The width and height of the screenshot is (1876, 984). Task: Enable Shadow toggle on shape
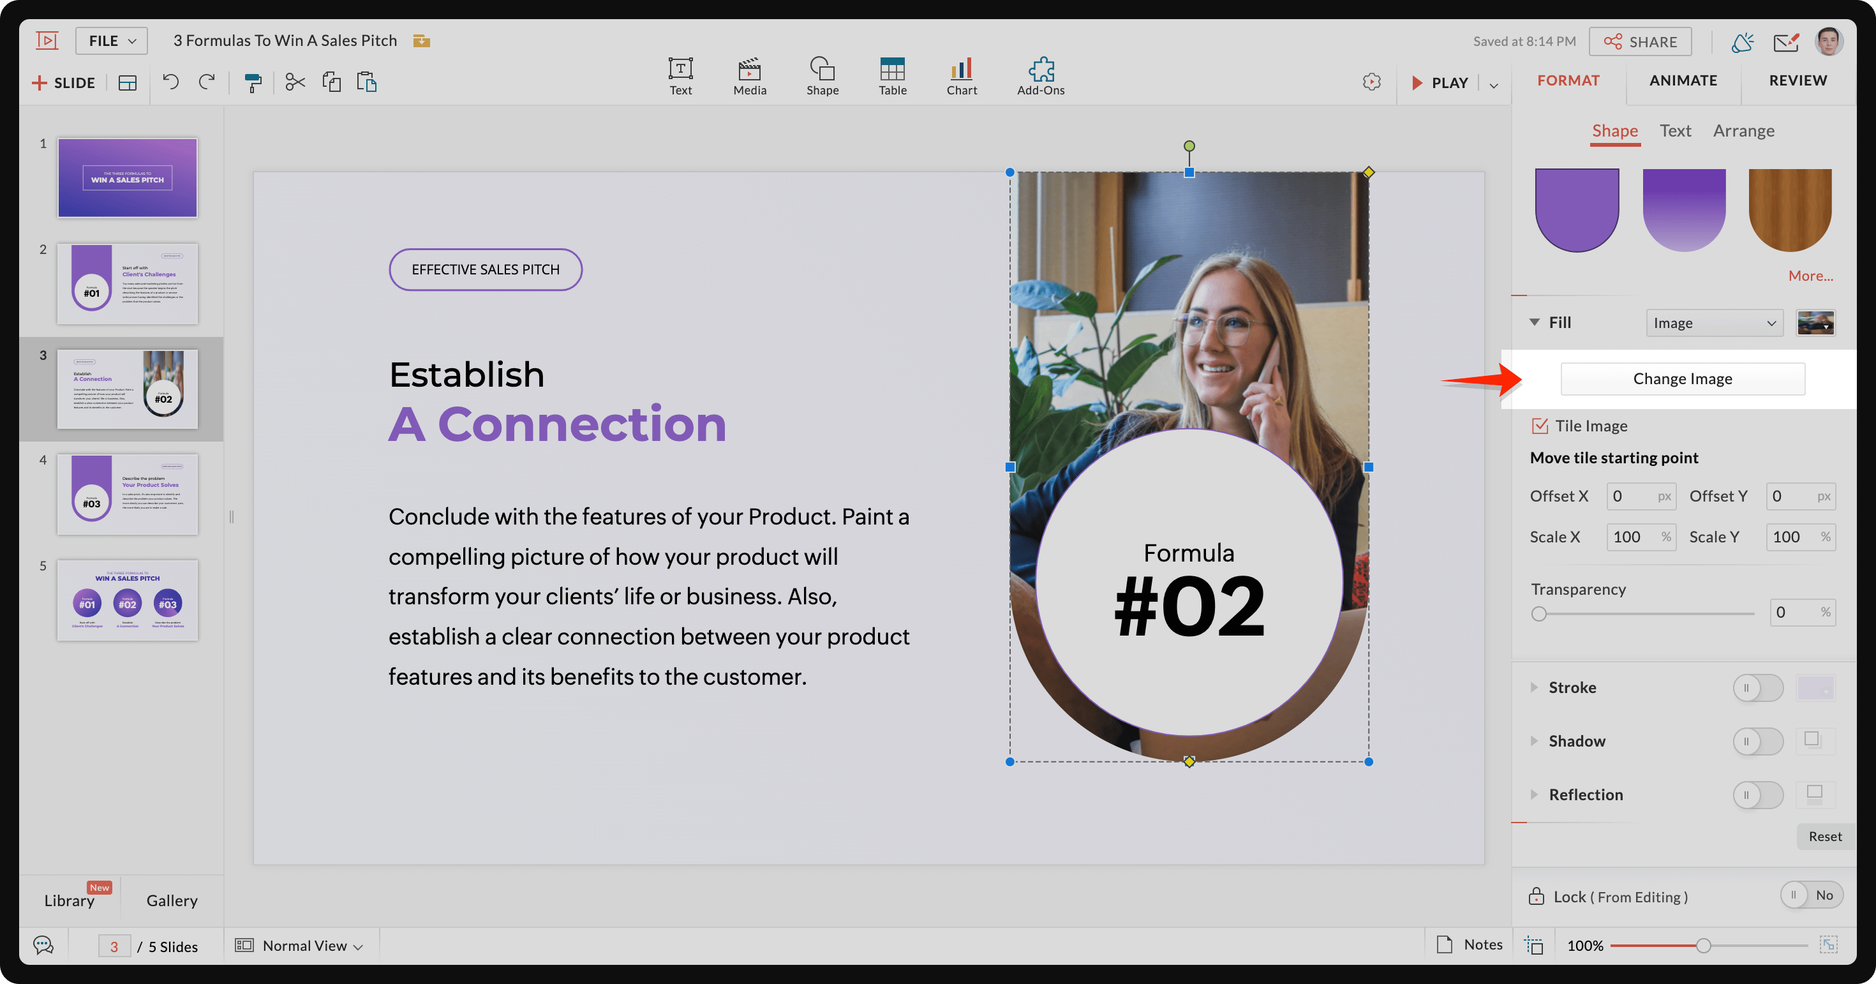pos(1758,740)
